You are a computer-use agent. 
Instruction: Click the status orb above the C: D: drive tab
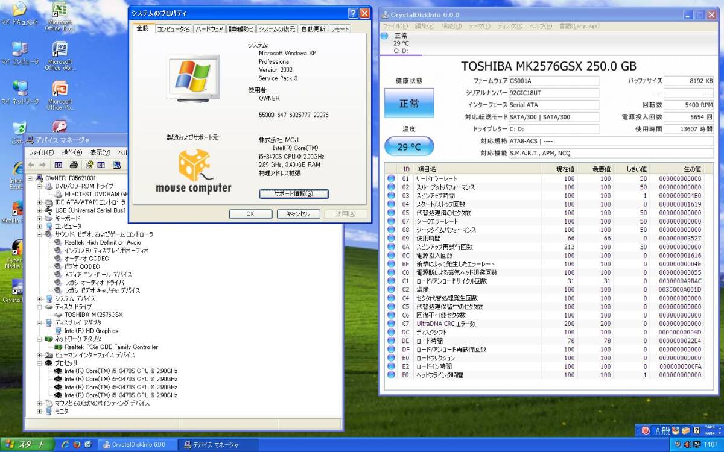click(x=385, y=36)
